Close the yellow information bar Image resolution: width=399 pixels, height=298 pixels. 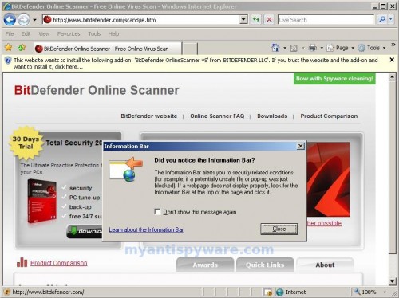pyautogui.click(x=392, y=60)
